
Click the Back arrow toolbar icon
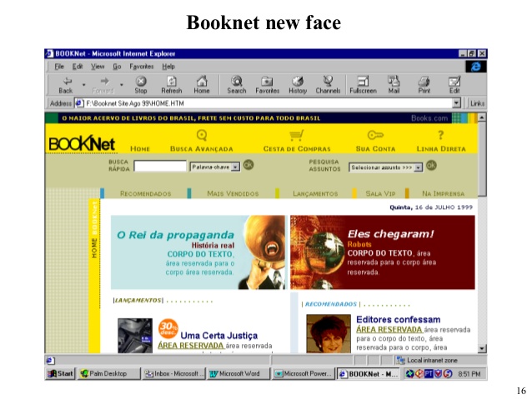(x=68, y=81)
